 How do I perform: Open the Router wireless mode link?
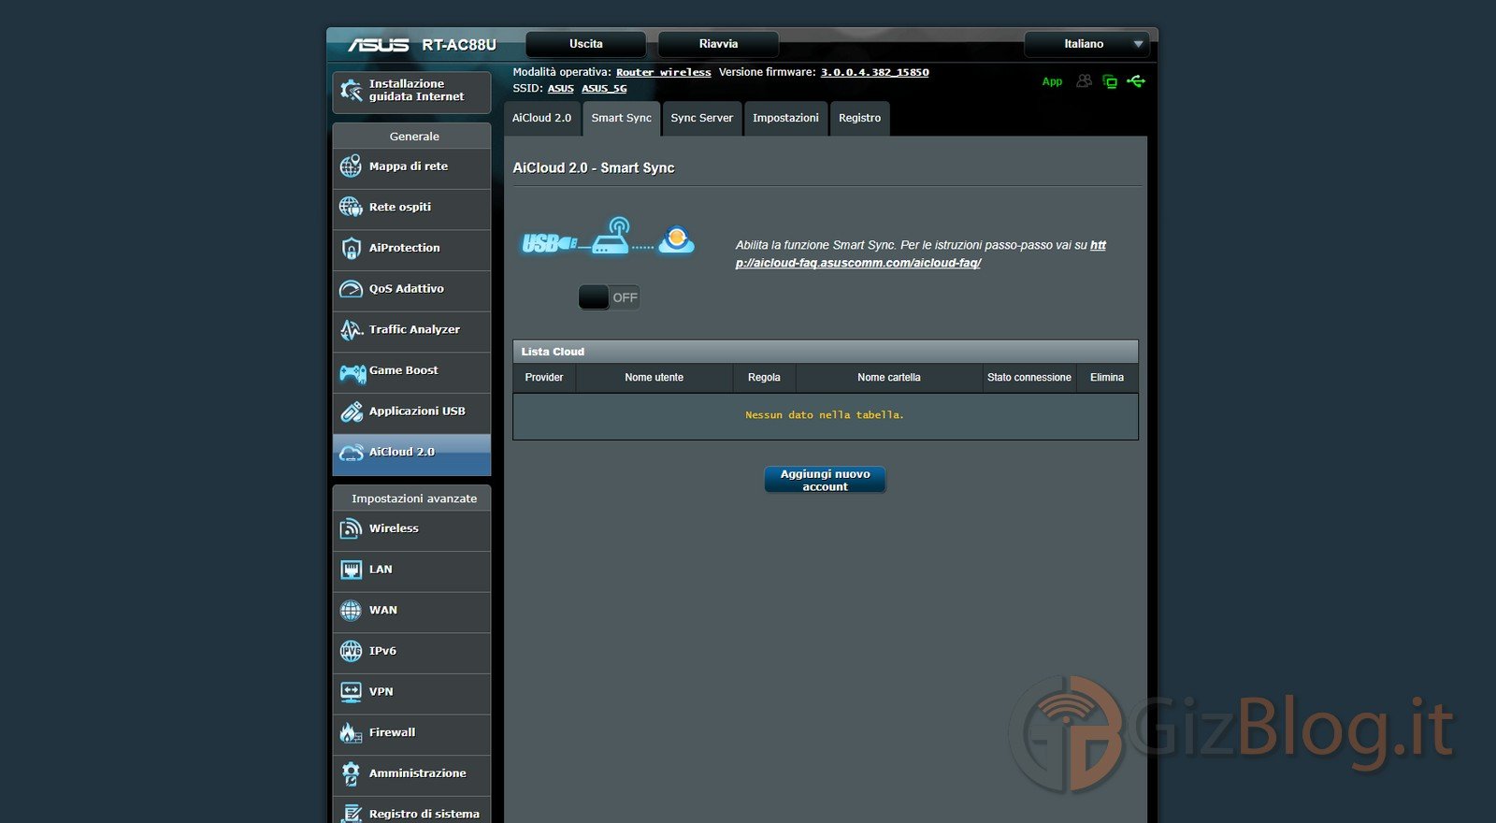point(663,72)
